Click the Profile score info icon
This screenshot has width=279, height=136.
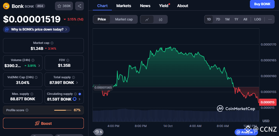(27, 110)
